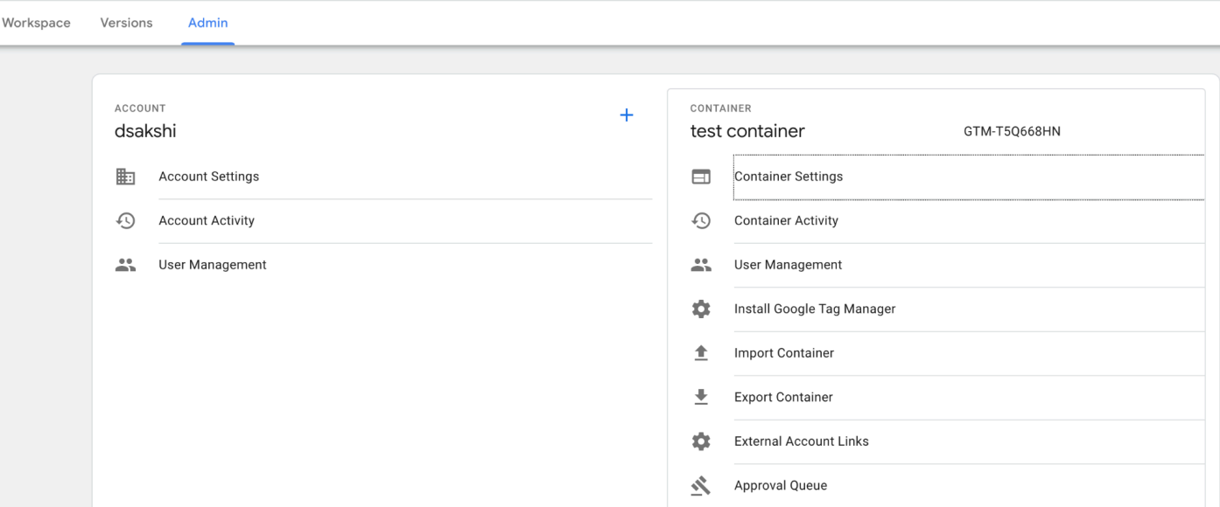The height and width of the screenshot is (507, 1220).
Task: Switch to the Workspace tab
Action: click(36, 23)
